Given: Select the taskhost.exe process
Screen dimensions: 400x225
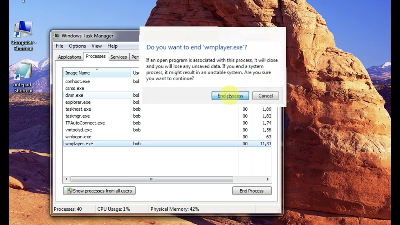Looking at the screenshot, I should (167, 109).
